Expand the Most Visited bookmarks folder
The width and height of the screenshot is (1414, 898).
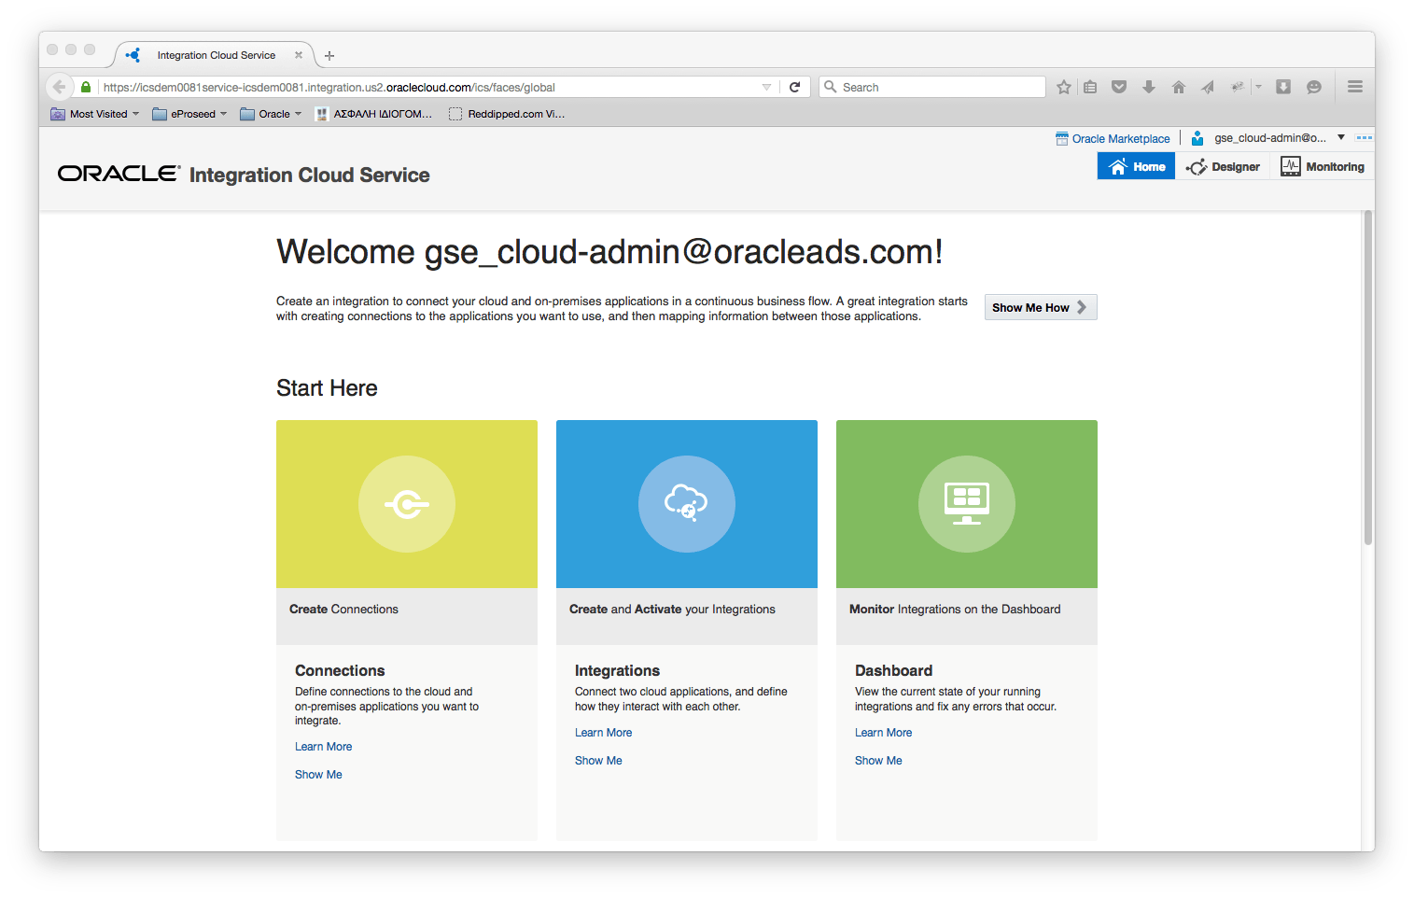click(95, 114)
